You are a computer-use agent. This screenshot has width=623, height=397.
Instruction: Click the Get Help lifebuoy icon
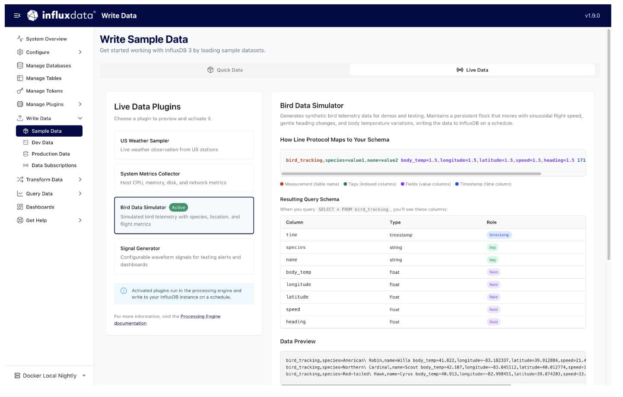pyautogui.click(x=20, y=220)
